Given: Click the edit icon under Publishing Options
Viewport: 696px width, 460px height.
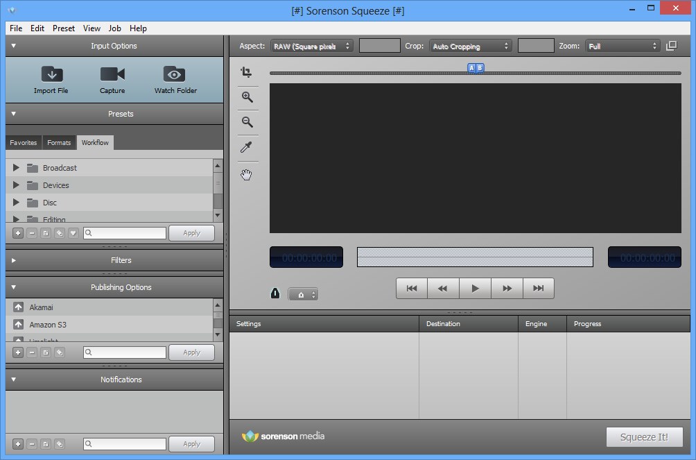Looking at the screenshot, I should point(46,352).
